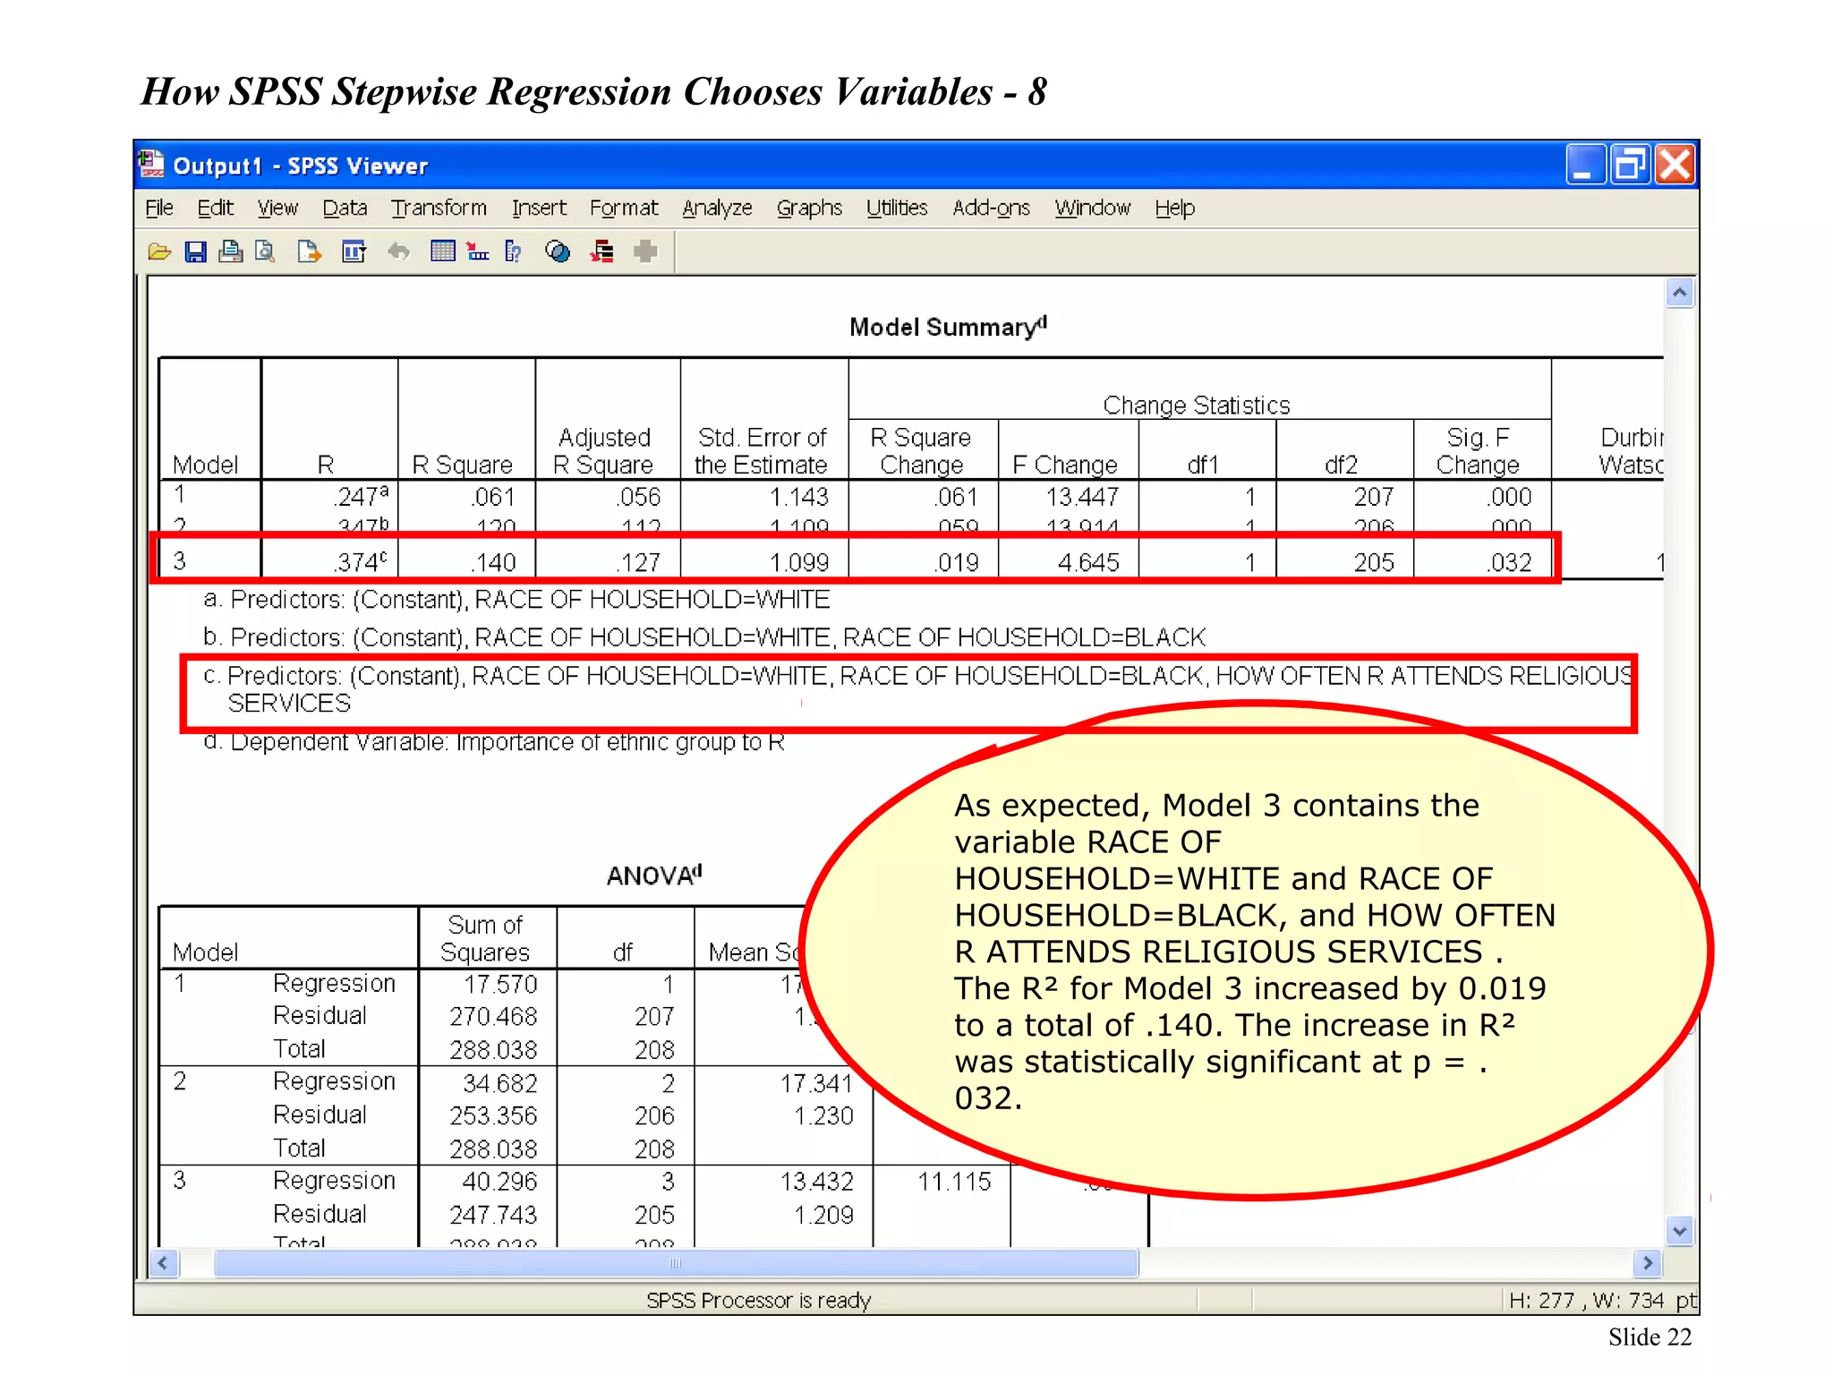The image size is (1833, 1375).
Task: Click the Dialog Recall toolbar icon
Action: [x=354, y=252]
